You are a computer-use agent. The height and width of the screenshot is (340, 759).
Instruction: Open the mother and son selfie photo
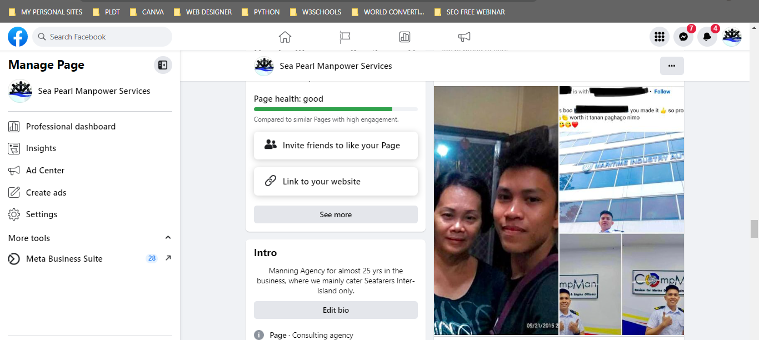coord(496,211)
